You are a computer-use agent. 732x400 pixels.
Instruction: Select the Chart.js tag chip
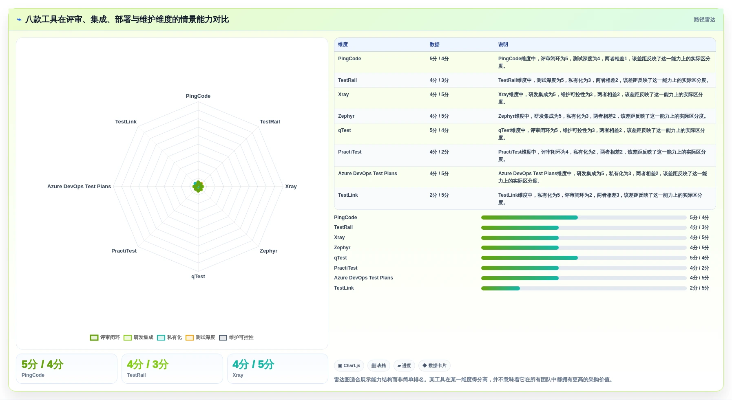[349, 366]
